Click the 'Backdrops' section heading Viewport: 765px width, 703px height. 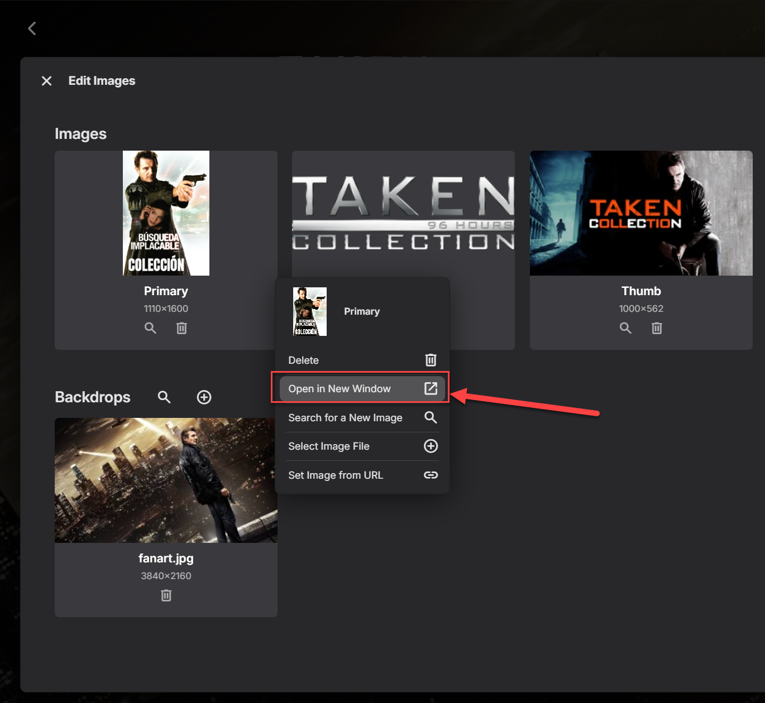click(x=93, y=397)
